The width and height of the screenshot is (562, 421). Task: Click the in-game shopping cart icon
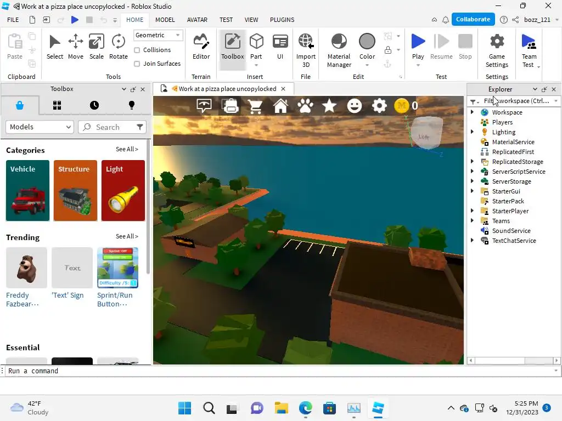coord(256,106)
